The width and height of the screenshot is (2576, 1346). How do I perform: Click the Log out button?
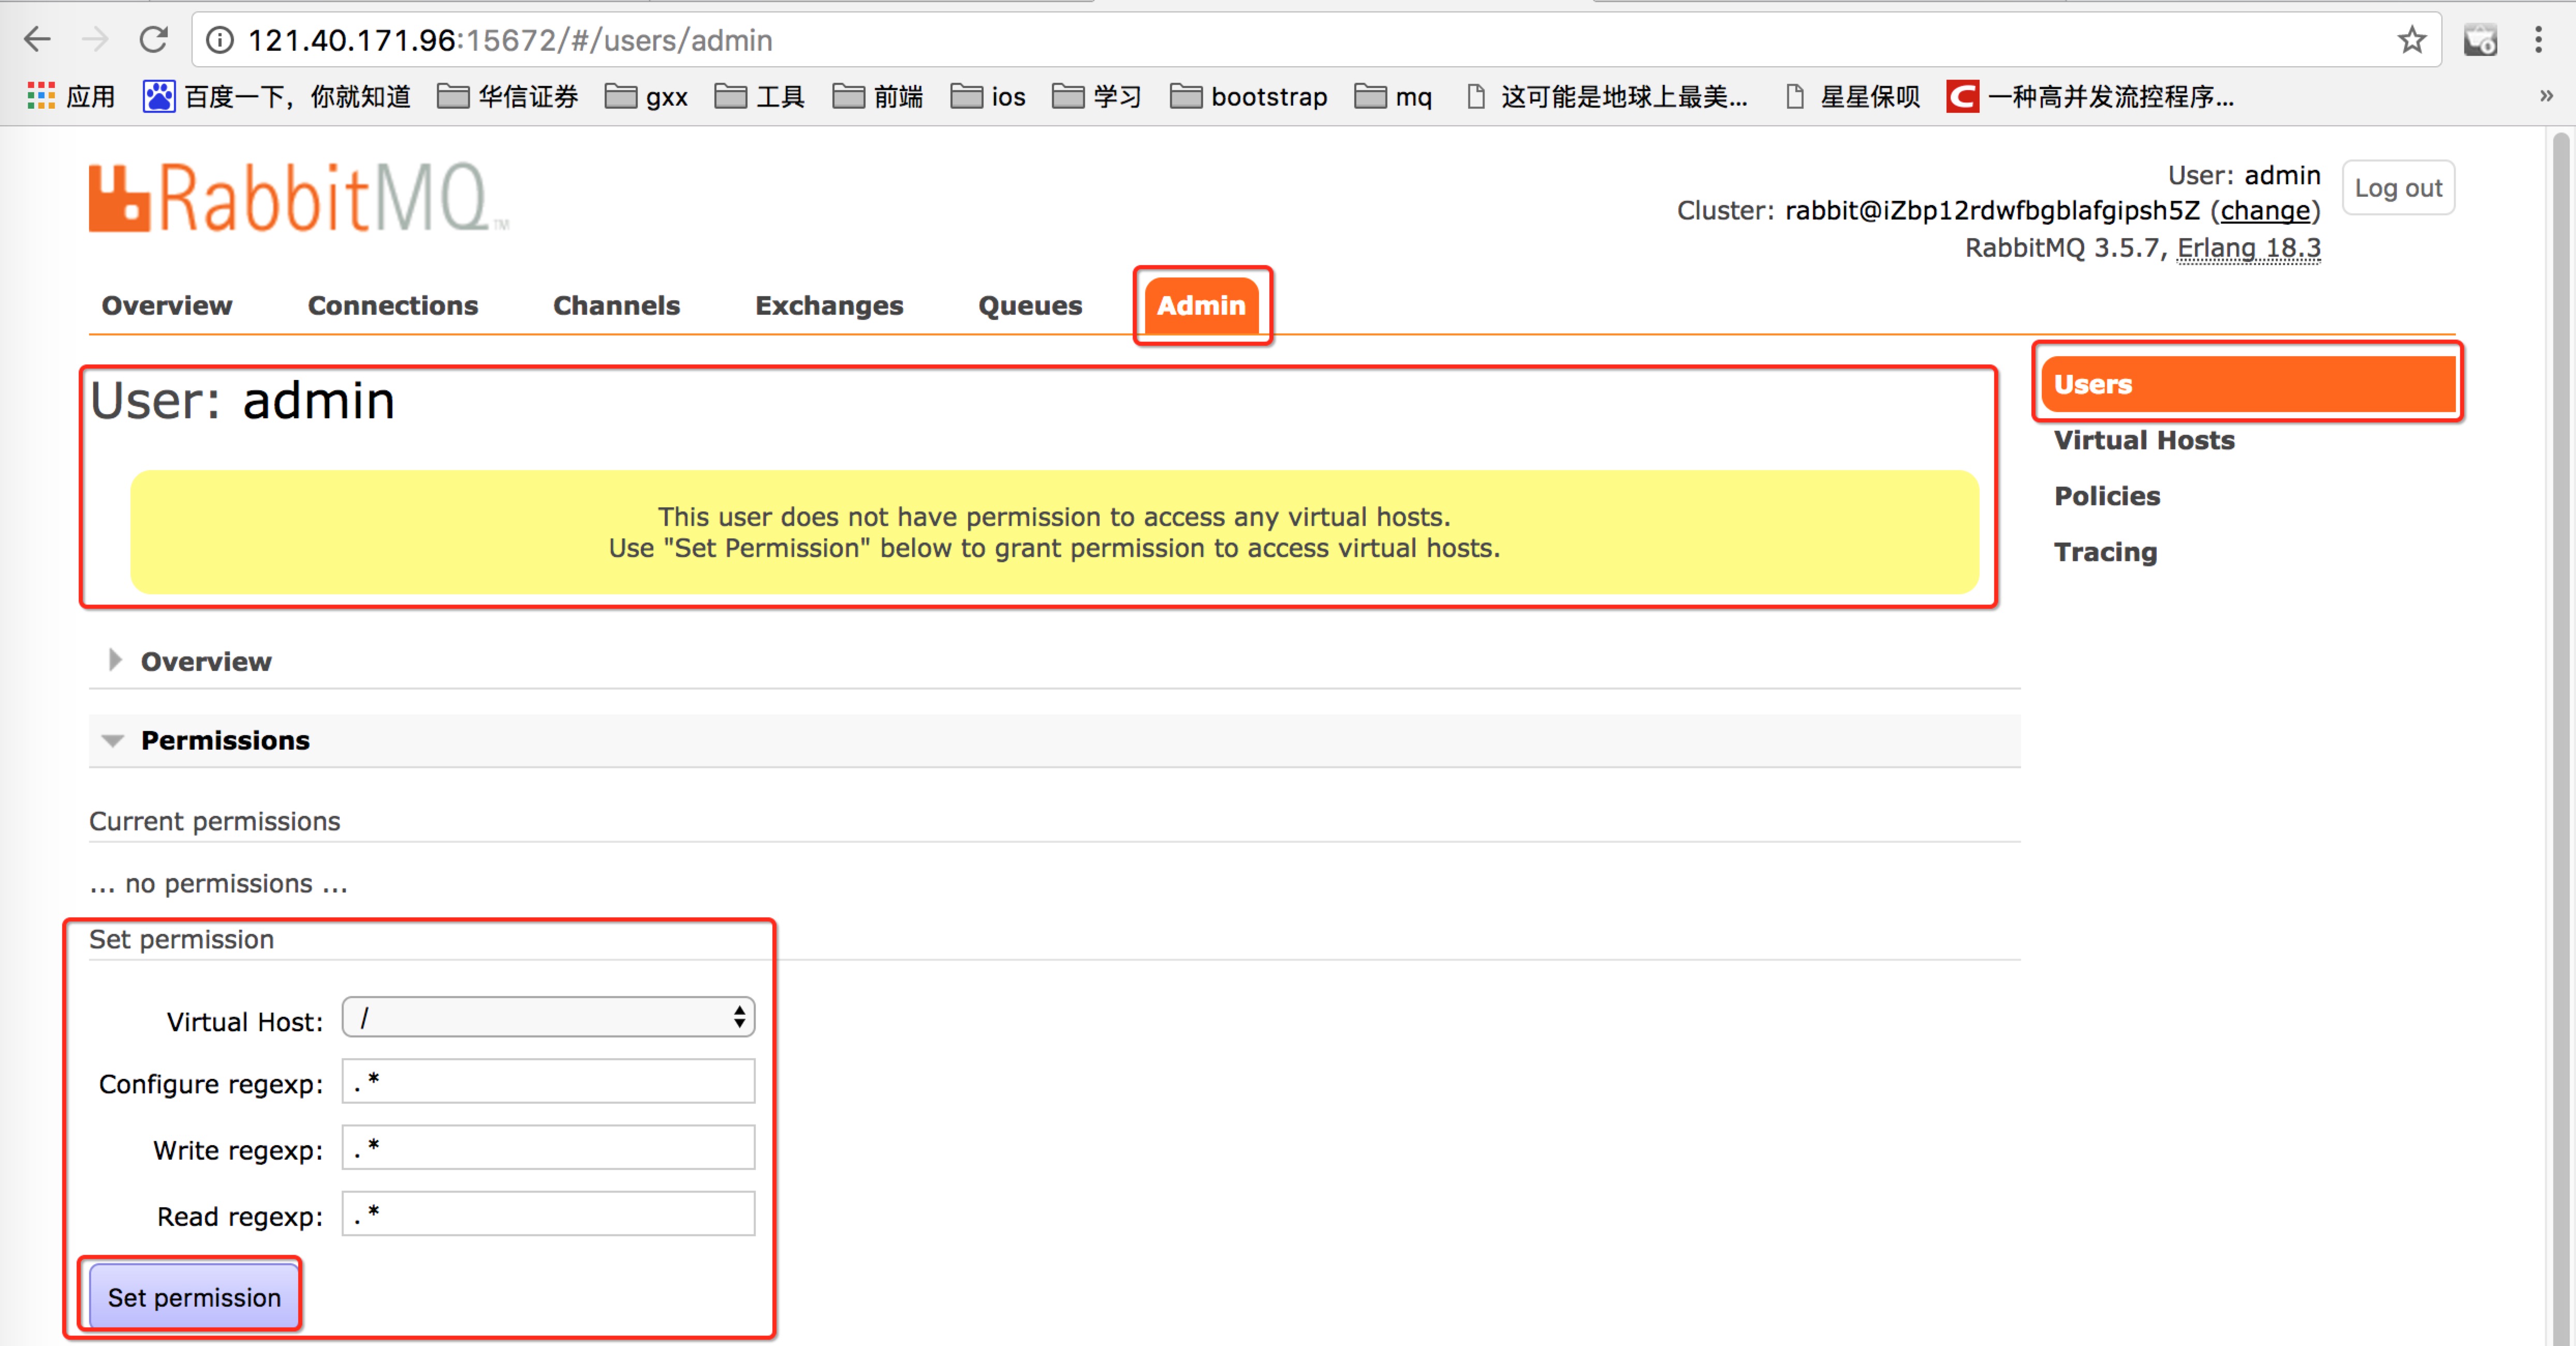click(2398, 188)
